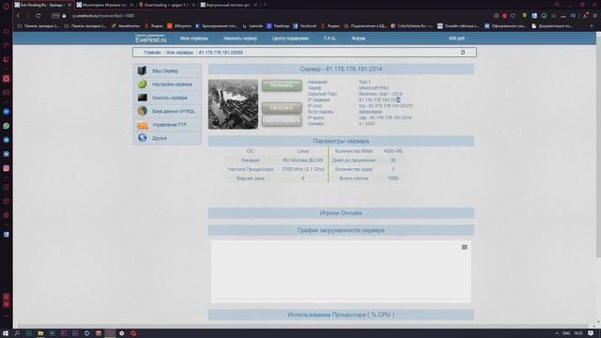Click browser back arrow
The height and width of the screenshot is (338, 601).
18,16
